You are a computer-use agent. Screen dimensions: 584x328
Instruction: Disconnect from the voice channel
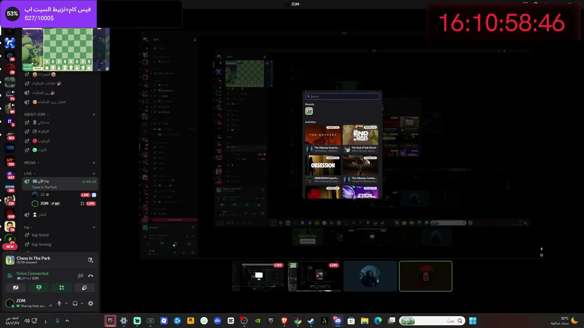tap(90, 276)
